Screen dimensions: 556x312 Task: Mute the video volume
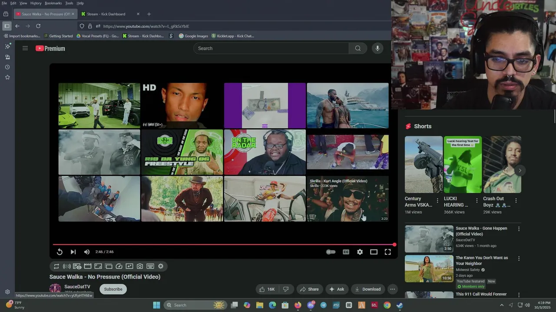[87, 252]
